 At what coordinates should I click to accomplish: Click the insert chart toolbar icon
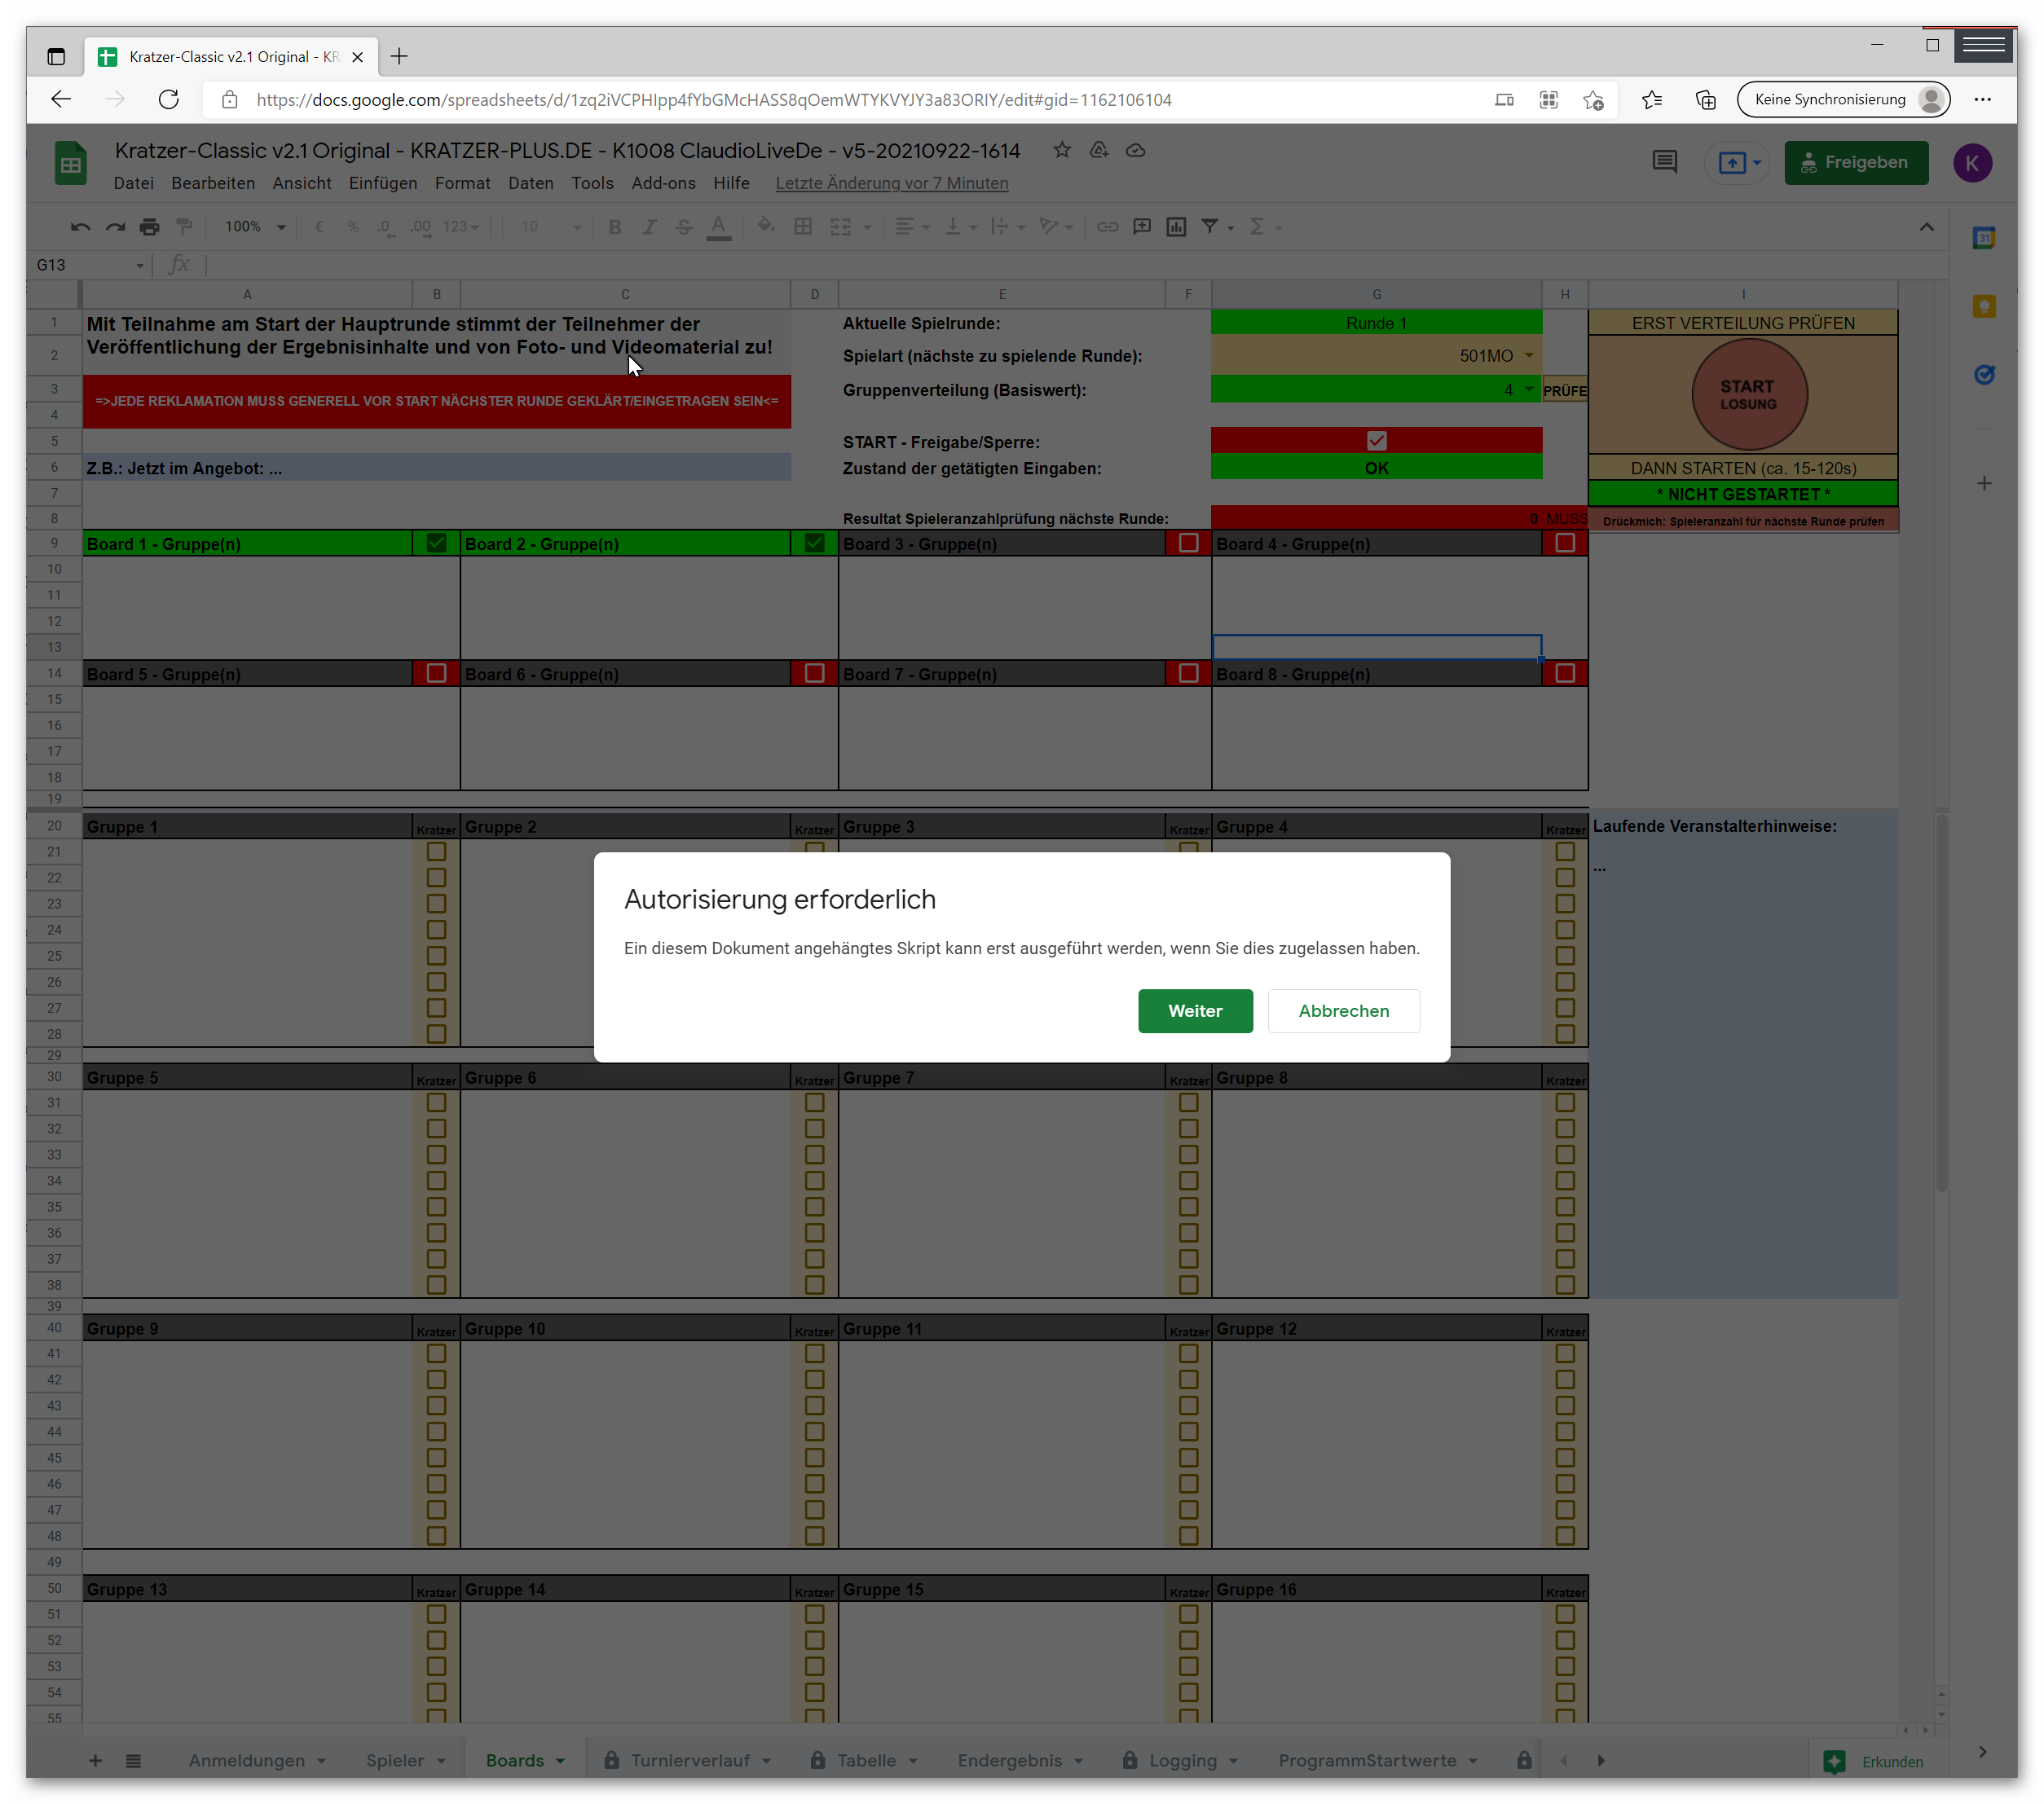click(1176, 227)
